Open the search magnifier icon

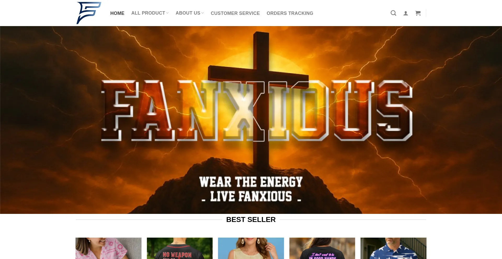(393, 13)
